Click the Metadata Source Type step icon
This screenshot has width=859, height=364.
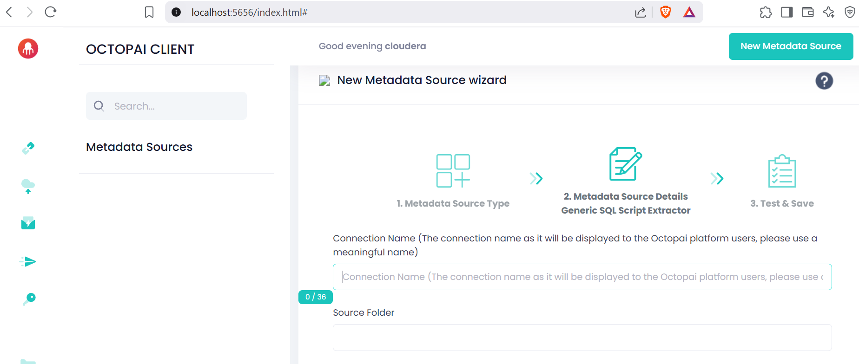click(x=453, y=171)
